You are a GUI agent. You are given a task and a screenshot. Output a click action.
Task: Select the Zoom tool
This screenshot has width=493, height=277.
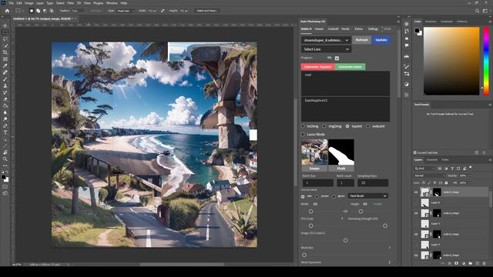pyautogui.click(x=5, y=159)
